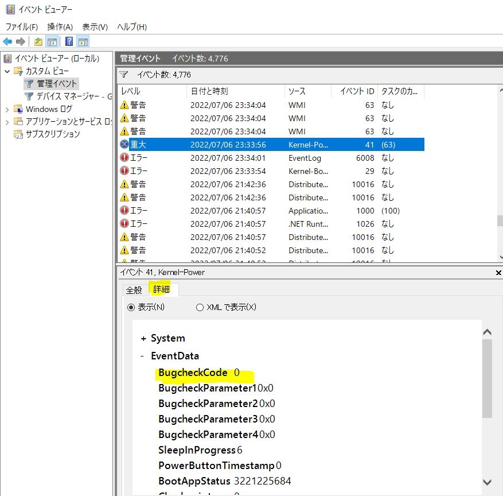Screen dimensions: 503x496
Task: Click the BugcheckCode value line
Action: pos(199,373)
